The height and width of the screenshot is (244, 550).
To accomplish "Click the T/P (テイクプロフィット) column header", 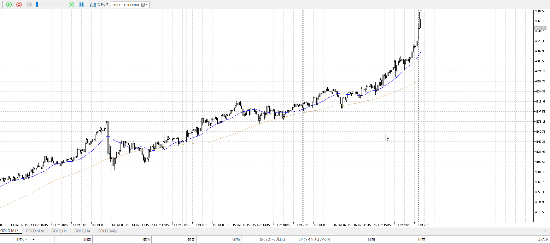I will pos(313,240).
